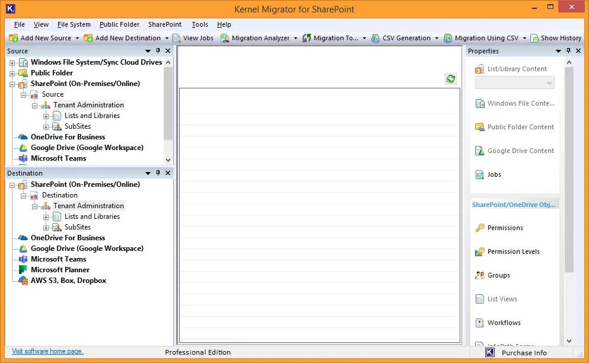
Task: Open the File System menu
Action: tap(74, 24)
